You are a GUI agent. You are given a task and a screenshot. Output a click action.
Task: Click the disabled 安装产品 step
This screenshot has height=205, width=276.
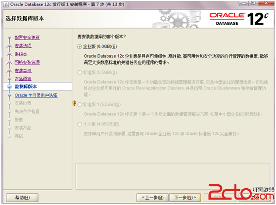[23, 128]
